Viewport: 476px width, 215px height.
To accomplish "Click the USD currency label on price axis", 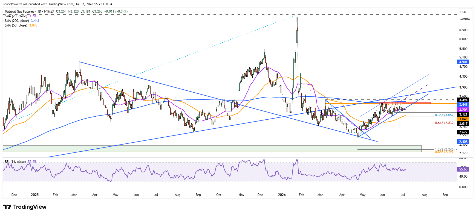I will click(463, 12).
